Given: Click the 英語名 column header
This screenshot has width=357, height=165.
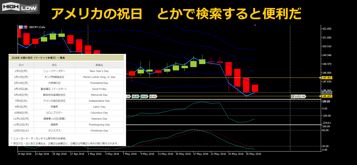Looking at the screenshot, I should (x=99, y=65).
